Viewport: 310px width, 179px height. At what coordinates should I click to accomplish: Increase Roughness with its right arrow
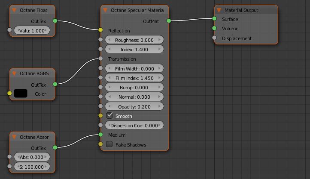[x=159, y=40]
